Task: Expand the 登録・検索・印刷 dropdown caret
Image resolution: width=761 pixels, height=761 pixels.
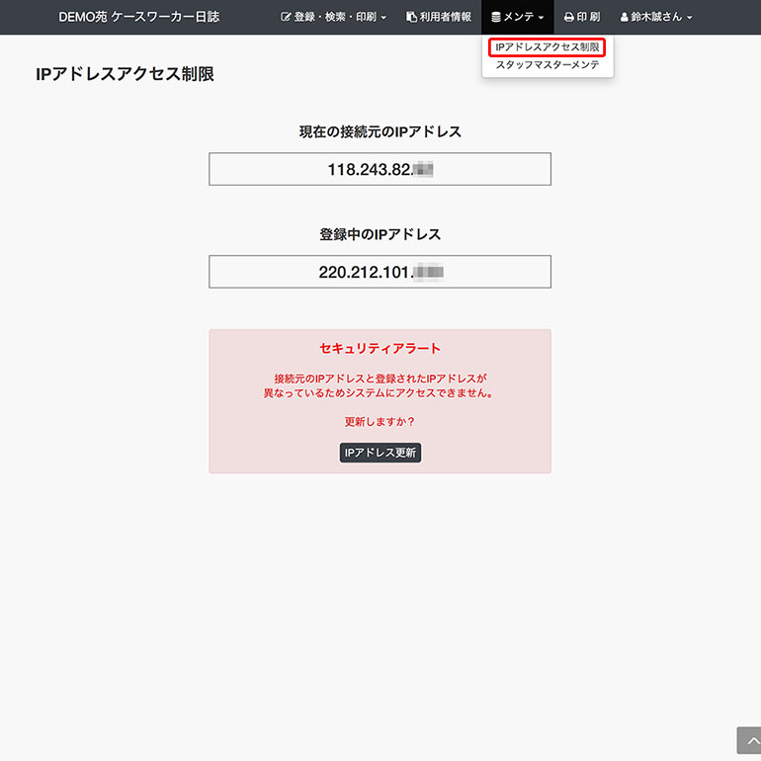Action: click(x=383, y=18)
